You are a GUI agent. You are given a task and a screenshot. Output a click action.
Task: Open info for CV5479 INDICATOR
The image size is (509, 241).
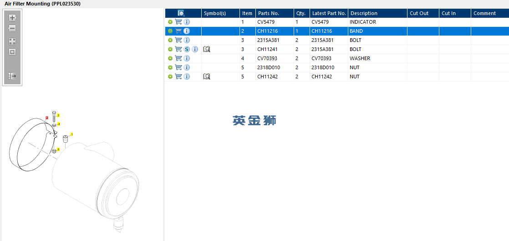[187, 22]
